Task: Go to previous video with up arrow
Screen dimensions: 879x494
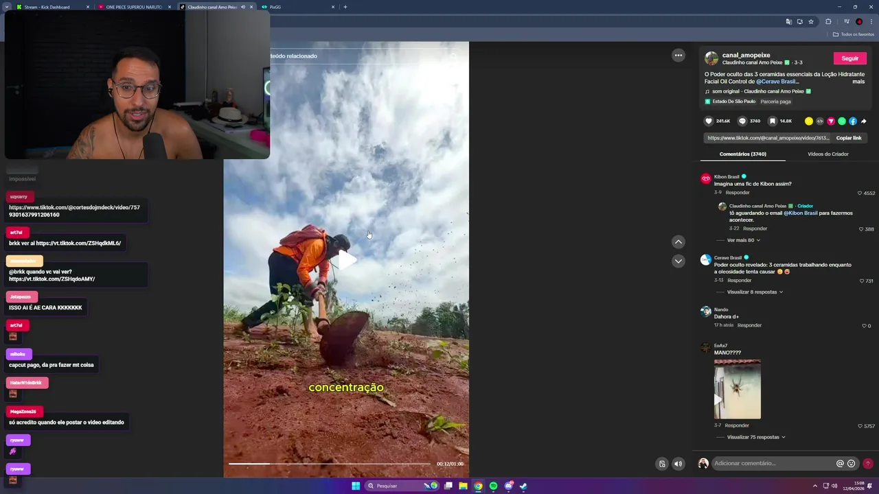Action: (x=678, y=242)
